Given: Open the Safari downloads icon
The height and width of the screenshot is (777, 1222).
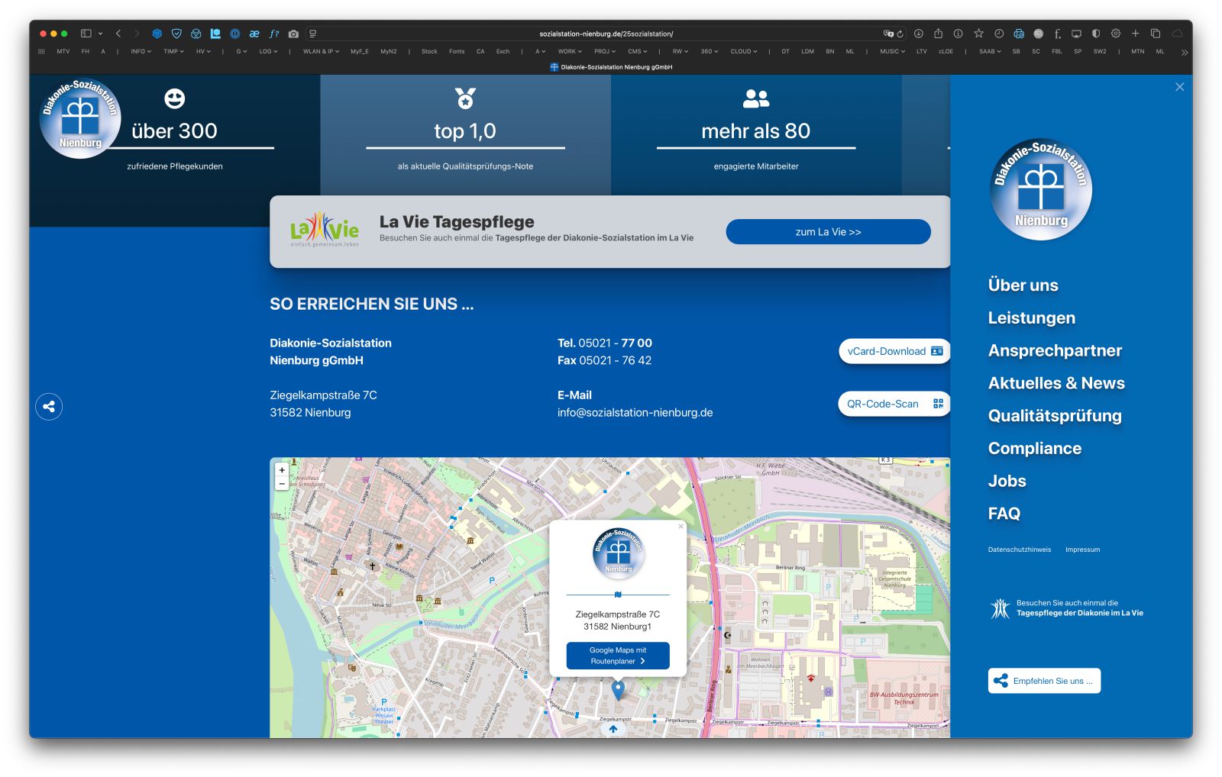Looking at the screenshot, I should [918, 34].
